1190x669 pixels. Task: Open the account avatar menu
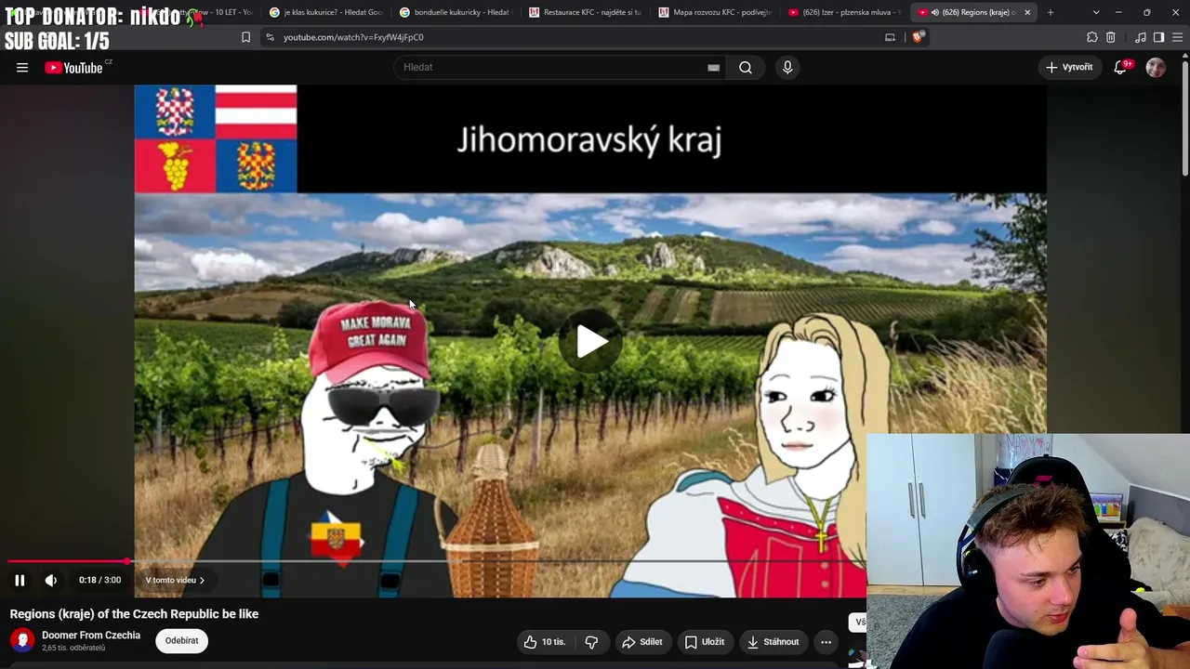click(1156, 67)
